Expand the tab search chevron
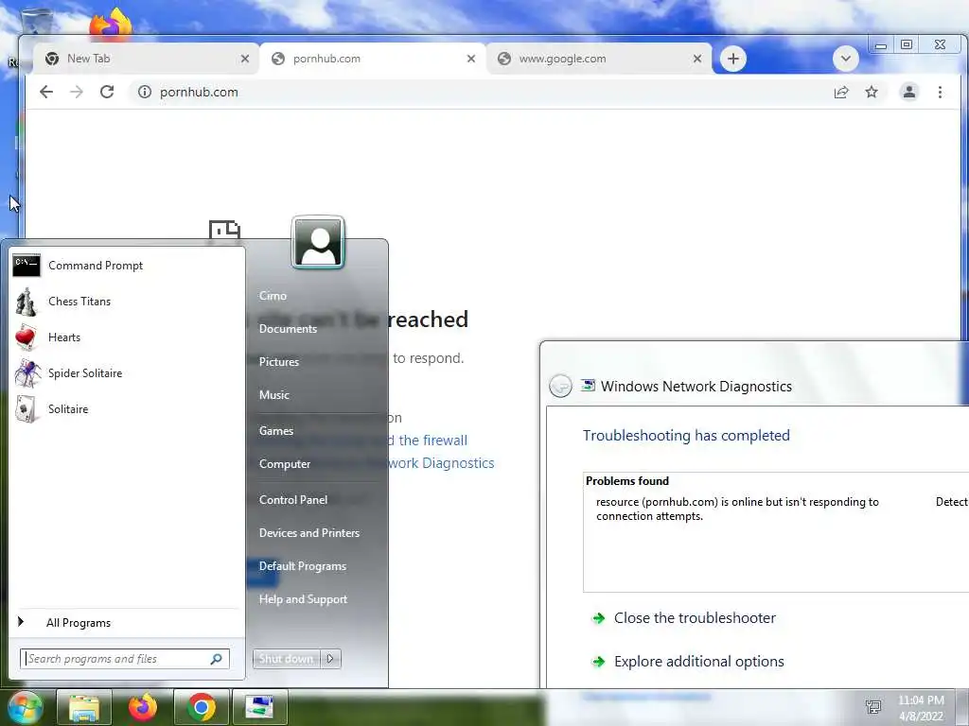The width and height of the screenshot is (969, 726). point(845,59)
